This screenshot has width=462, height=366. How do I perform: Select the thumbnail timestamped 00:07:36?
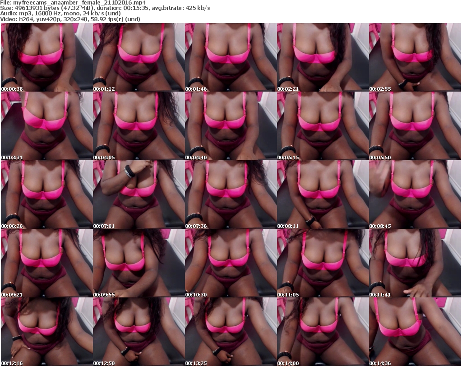[x=231, y=195]
